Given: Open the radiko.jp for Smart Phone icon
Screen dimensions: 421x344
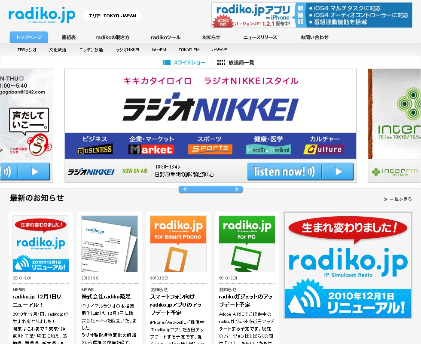Looking at the screenshot, I should point(178,243).
